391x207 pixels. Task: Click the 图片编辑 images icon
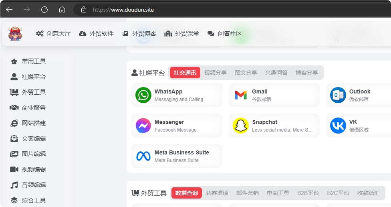(14, 154)
